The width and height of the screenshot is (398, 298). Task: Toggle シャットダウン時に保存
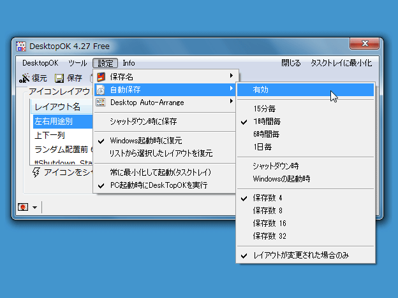[165, 122]
